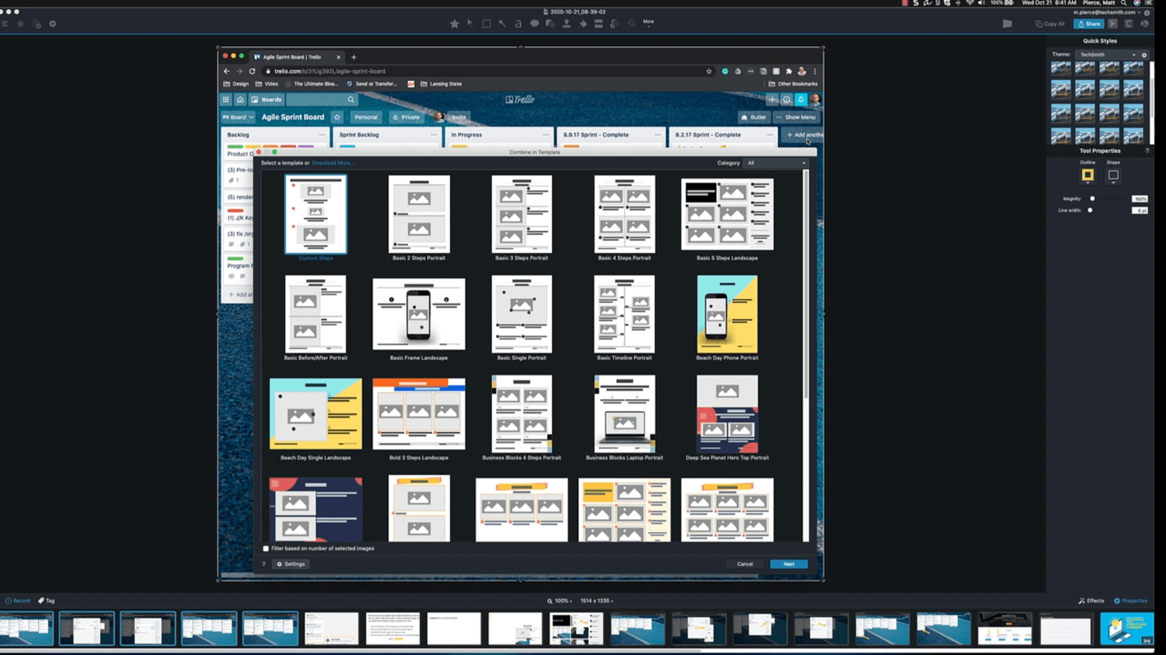Select Basic Timeline Portrait template
The width and height of the screenshot is (1166, 655).
coord(624,318)
